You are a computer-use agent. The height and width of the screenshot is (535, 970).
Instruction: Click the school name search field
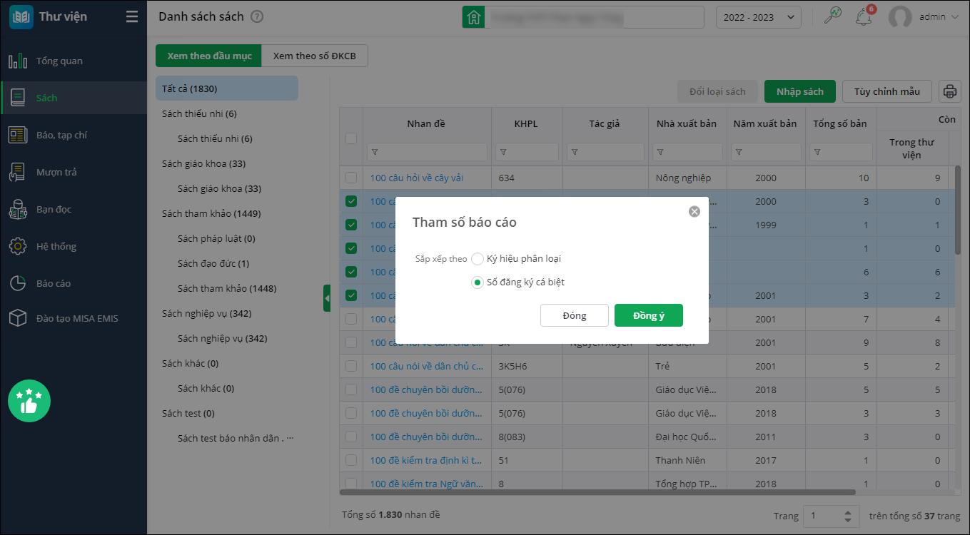(x=594, y=17)
